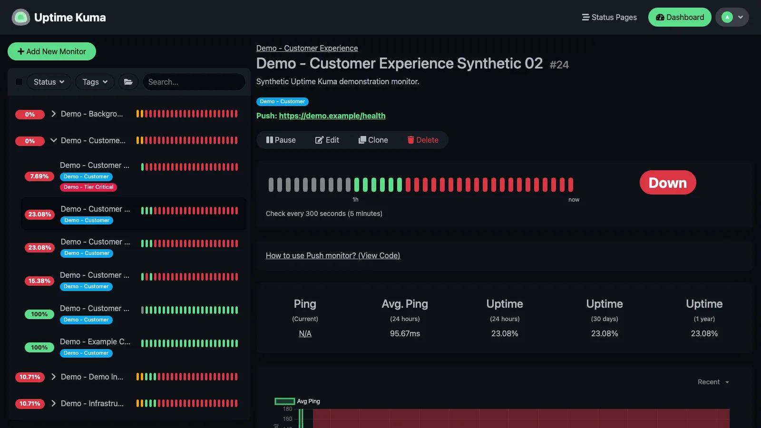761x428 pixels.
Task: Click the 0% badge of Demo - Backgro...
Action: [x=30, y=114]
